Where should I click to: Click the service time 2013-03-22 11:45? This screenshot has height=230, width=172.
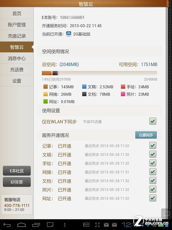click(x=86, y=26)
